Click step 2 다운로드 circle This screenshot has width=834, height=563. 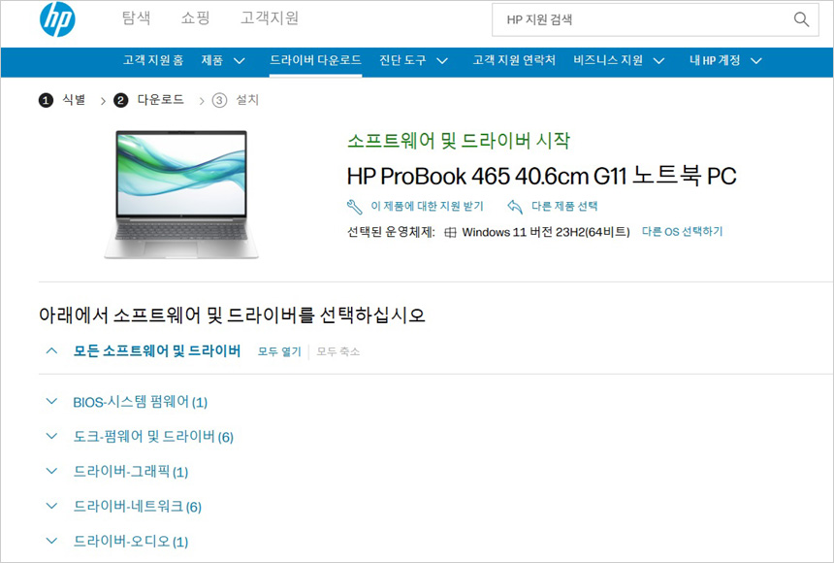point(121,100)
